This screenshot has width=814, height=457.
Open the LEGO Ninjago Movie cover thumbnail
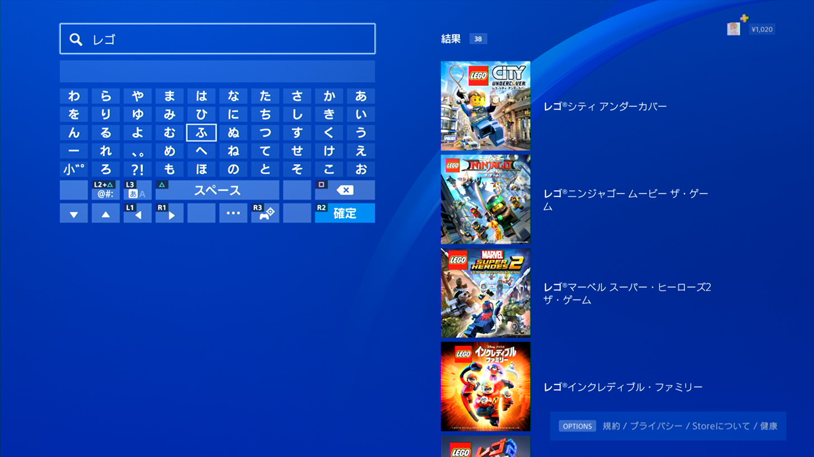click(x=486, y=200)
